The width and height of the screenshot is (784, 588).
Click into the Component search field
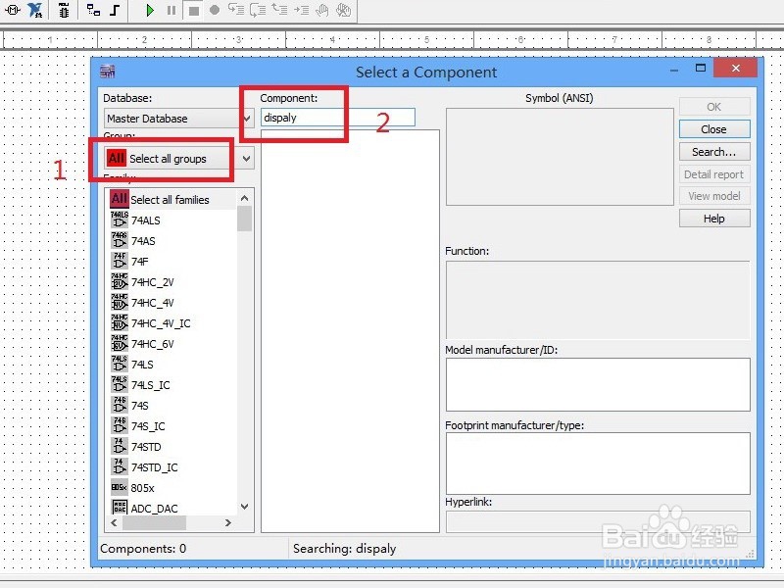tap(338, 118)
